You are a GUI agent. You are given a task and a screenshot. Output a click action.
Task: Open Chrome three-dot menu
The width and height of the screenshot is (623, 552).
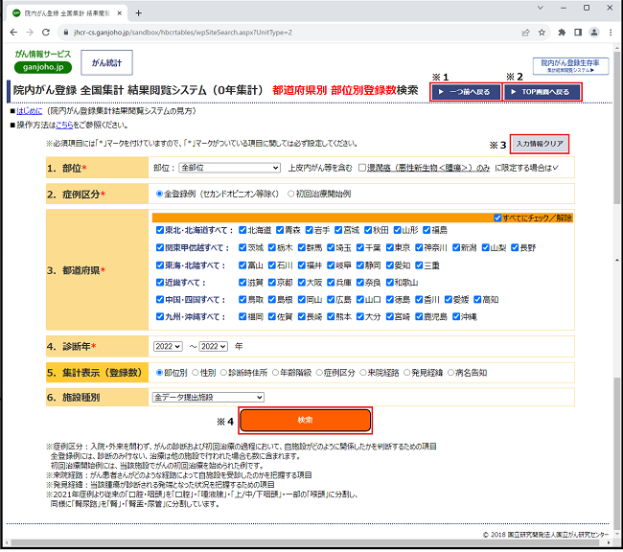point(611,33)
